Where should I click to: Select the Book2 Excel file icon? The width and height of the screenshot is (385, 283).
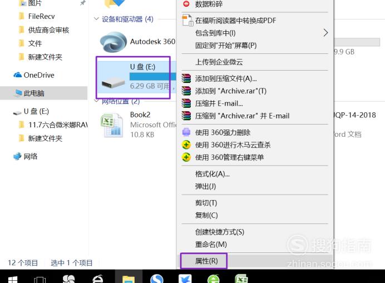tap(112, 125)
